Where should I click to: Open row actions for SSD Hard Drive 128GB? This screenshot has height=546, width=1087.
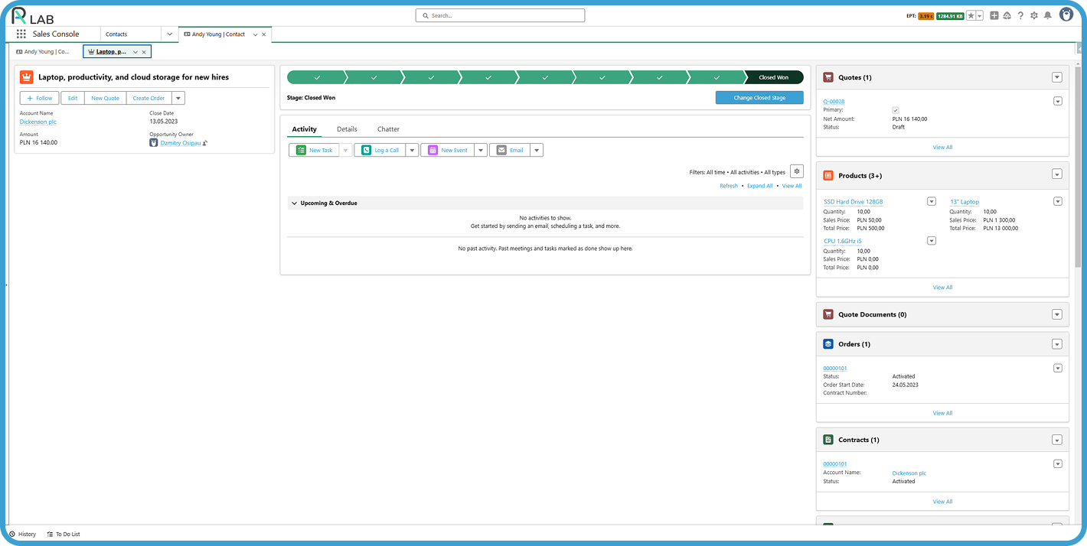click(932, 201)
